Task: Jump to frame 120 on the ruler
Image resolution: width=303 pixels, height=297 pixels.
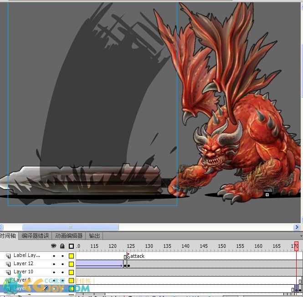Action: (113, 246)
